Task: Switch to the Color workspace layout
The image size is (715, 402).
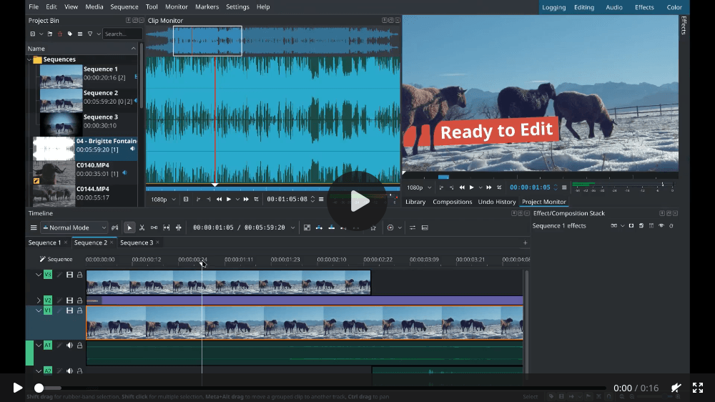Action: point(674,7)
